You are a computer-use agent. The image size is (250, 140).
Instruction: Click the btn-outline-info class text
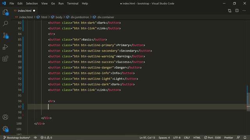point(95,73)
